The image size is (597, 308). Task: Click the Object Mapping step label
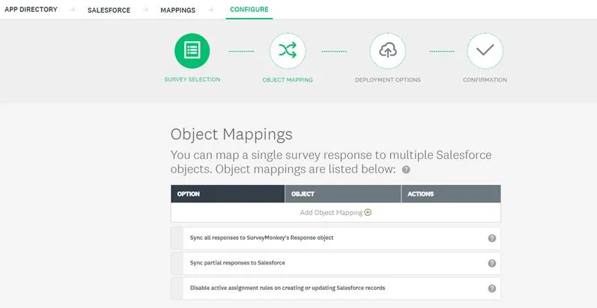point(288,80)
